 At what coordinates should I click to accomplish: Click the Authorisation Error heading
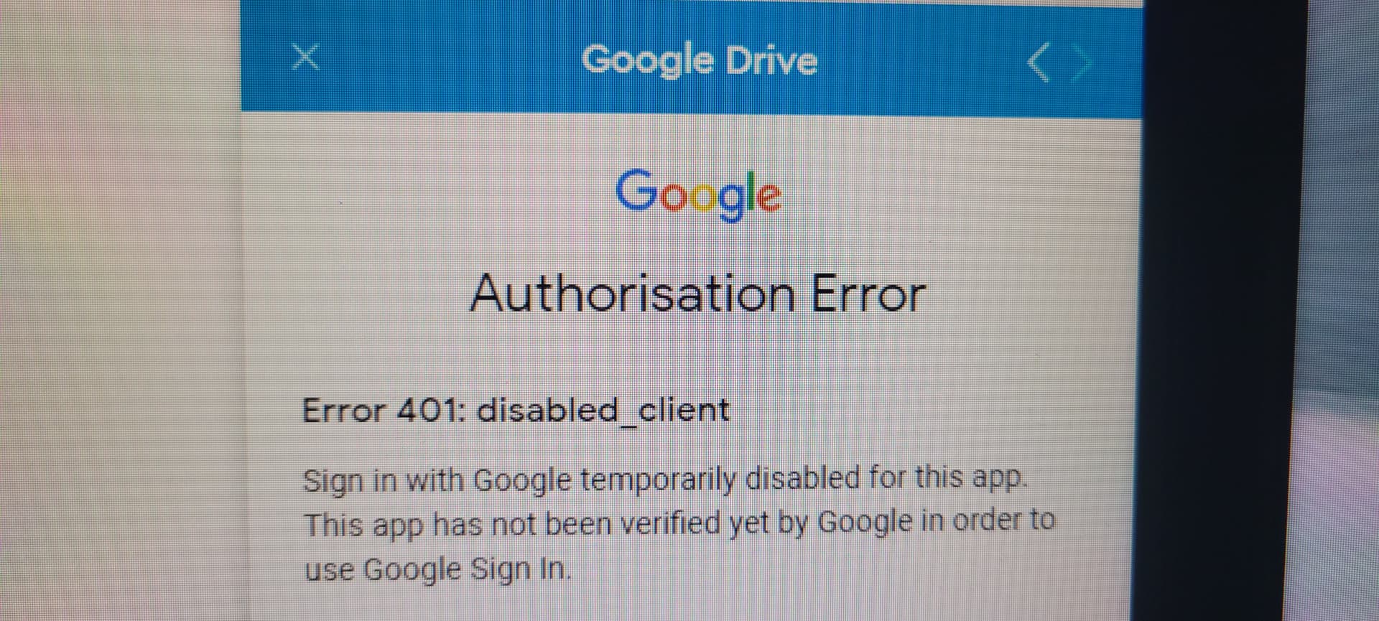pos(697,294)
